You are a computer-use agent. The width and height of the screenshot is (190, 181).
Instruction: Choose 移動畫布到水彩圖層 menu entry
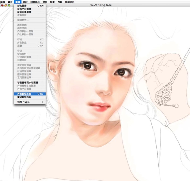click(x=30, y=82)
